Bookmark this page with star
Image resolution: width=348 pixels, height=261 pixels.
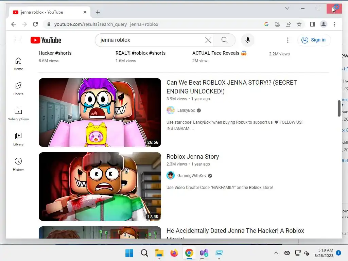(299, 24)
